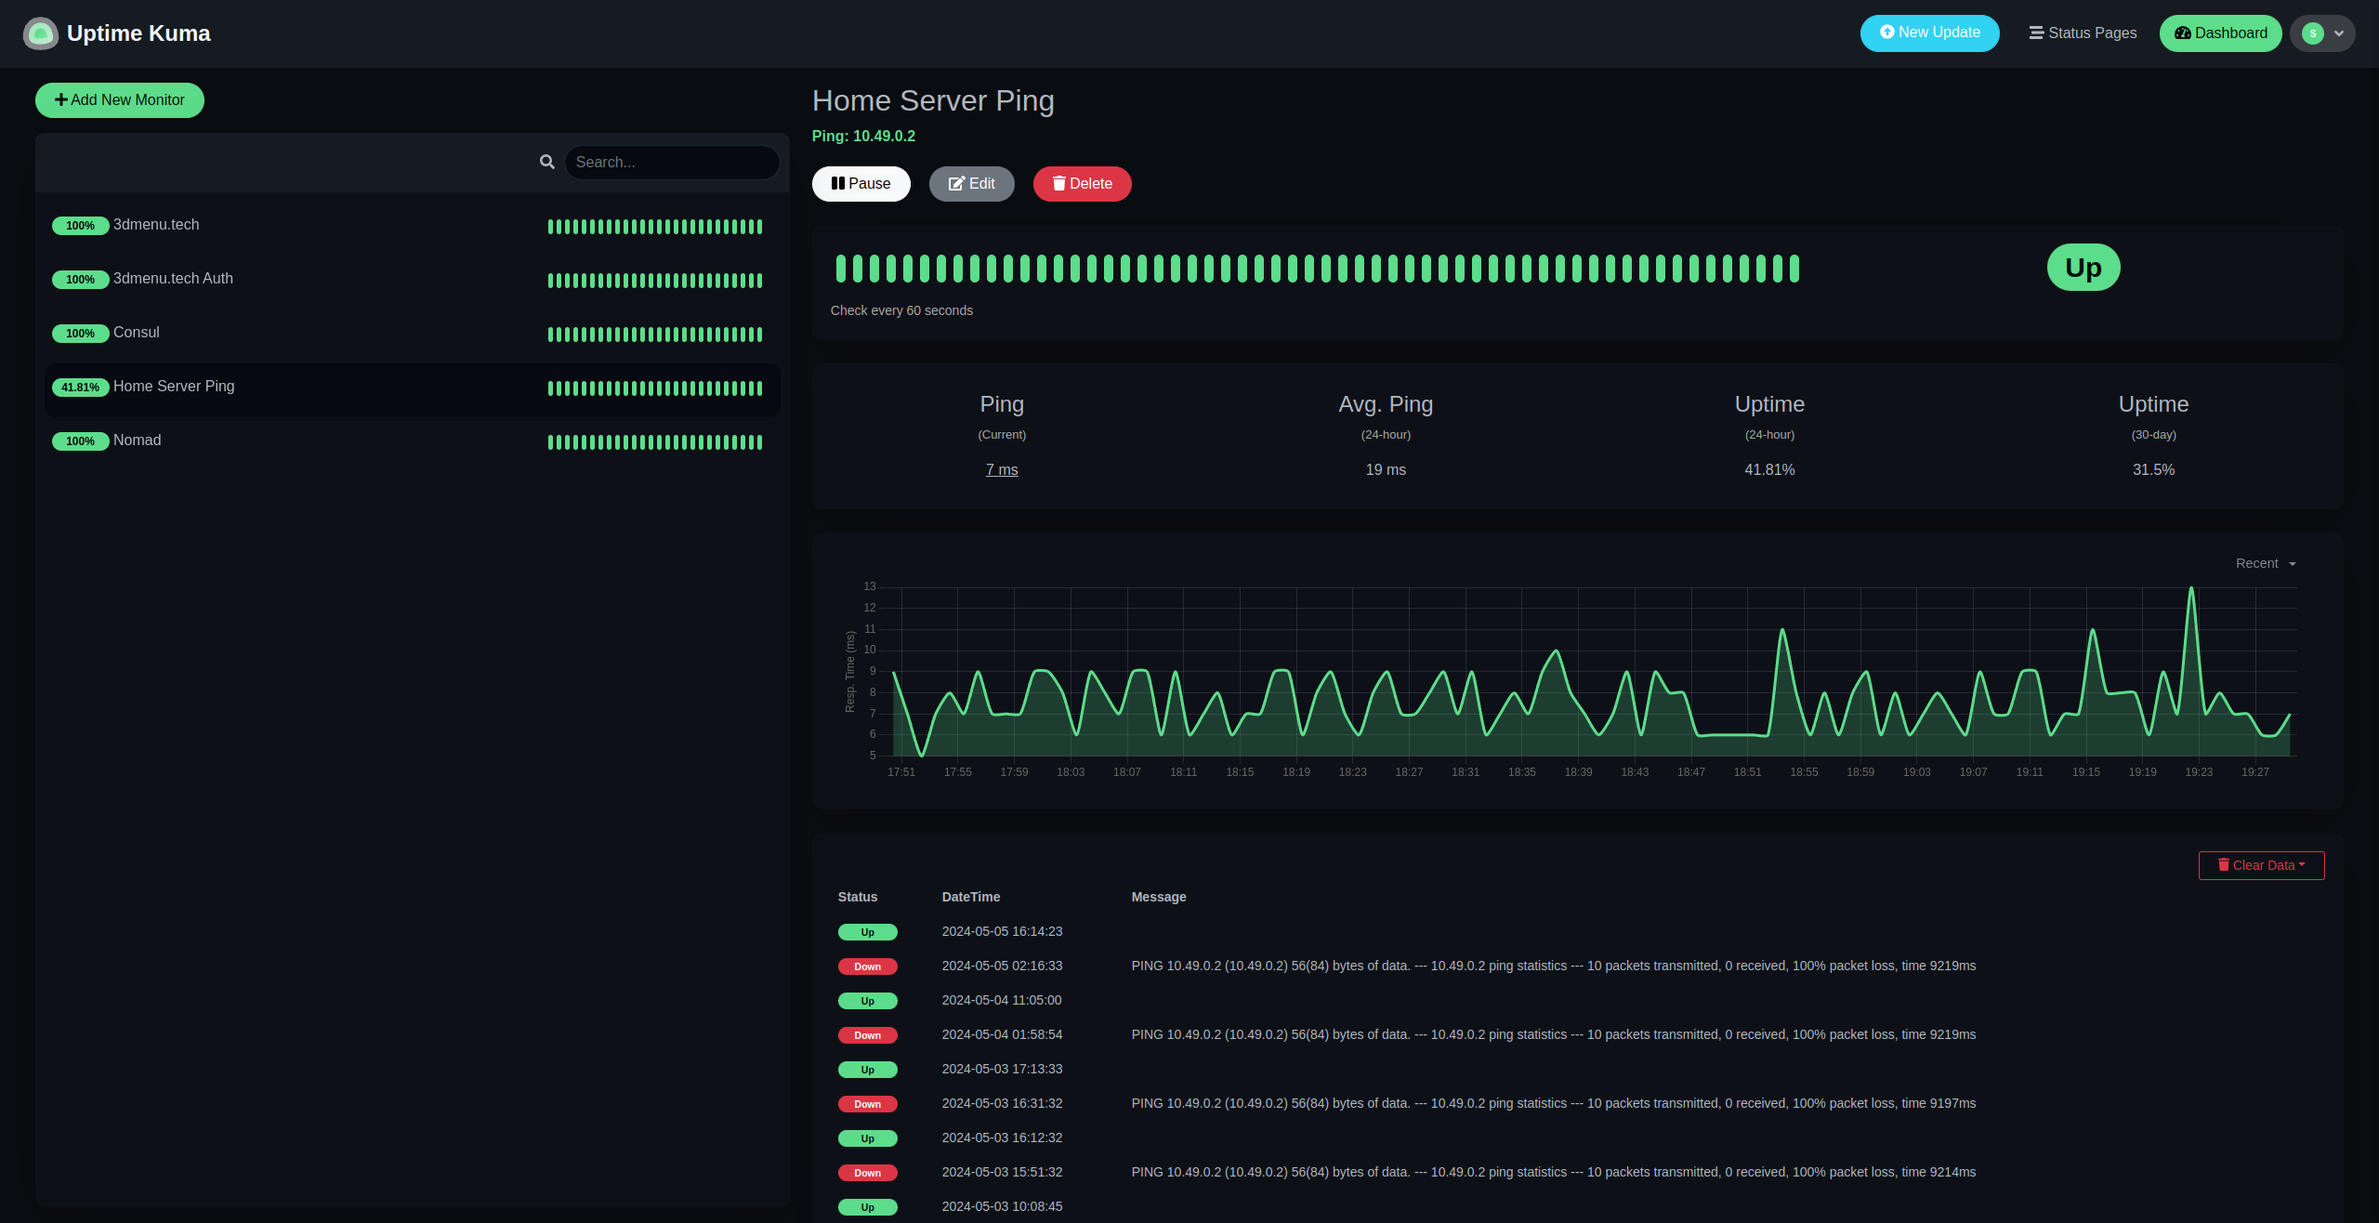The height and width of the screenshot is (1223, 2379).
Task: Click the 41.81% uptime badge
Action: click(80, 388)
